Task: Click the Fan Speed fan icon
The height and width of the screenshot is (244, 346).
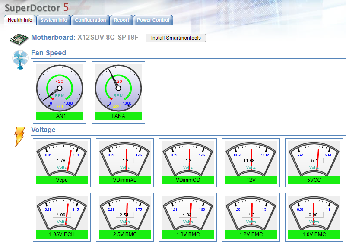Action: click(20, 60)
